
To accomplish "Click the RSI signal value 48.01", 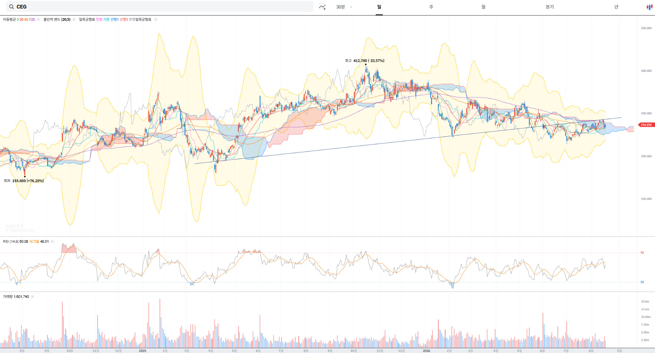I will (45, 242).
